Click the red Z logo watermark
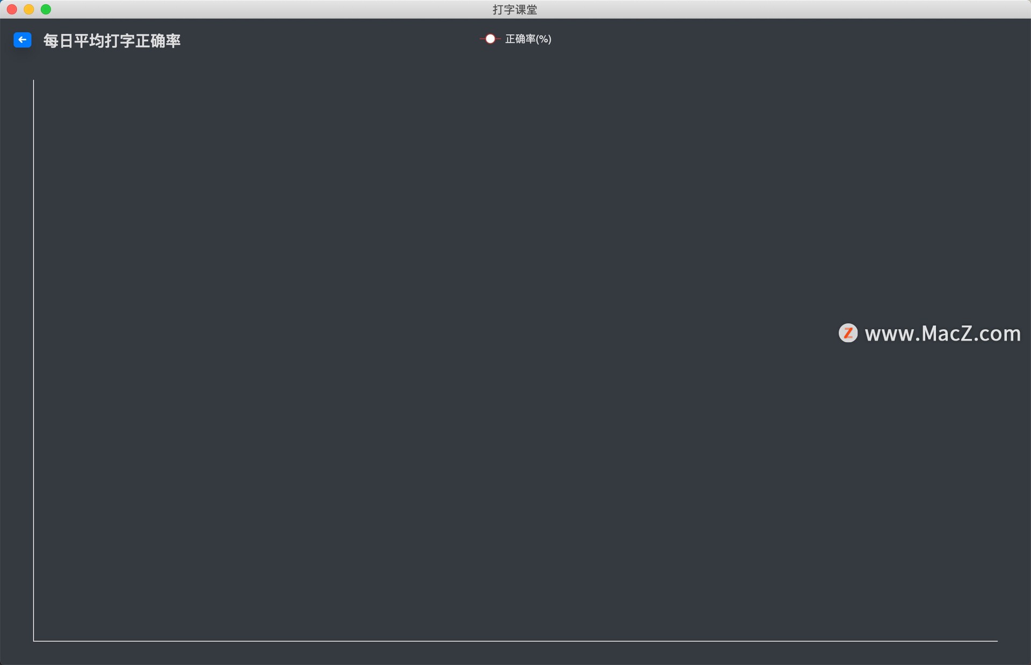Viewport: 1031px width, 665px height. tap(848, 333)
